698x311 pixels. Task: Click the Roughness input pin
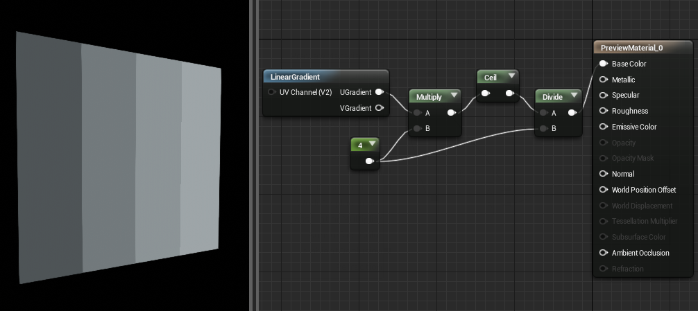tap(604, 111)
